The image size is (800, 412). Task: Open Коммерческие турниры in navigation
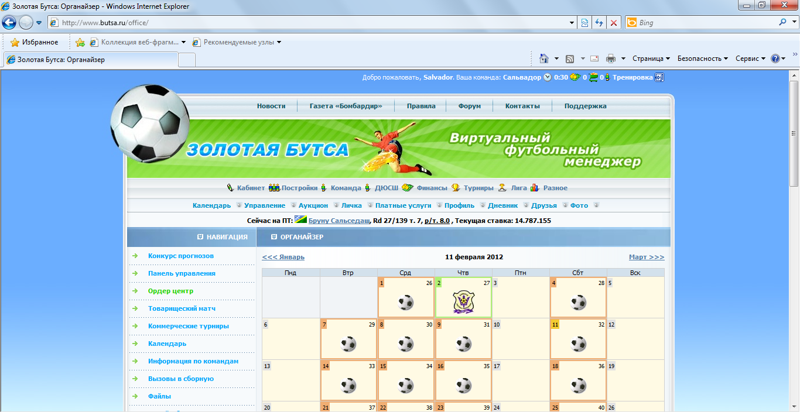189,326
